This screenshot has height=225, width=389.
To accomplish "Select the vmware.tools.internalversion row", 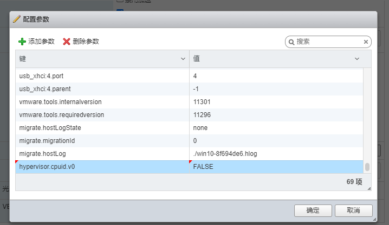I will point(60,101).
